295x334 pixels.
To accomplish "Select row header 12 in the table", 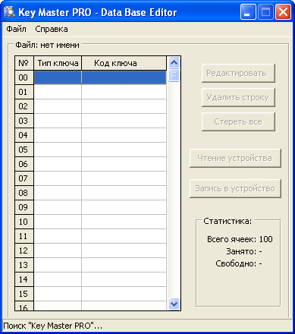I will 24,250.
